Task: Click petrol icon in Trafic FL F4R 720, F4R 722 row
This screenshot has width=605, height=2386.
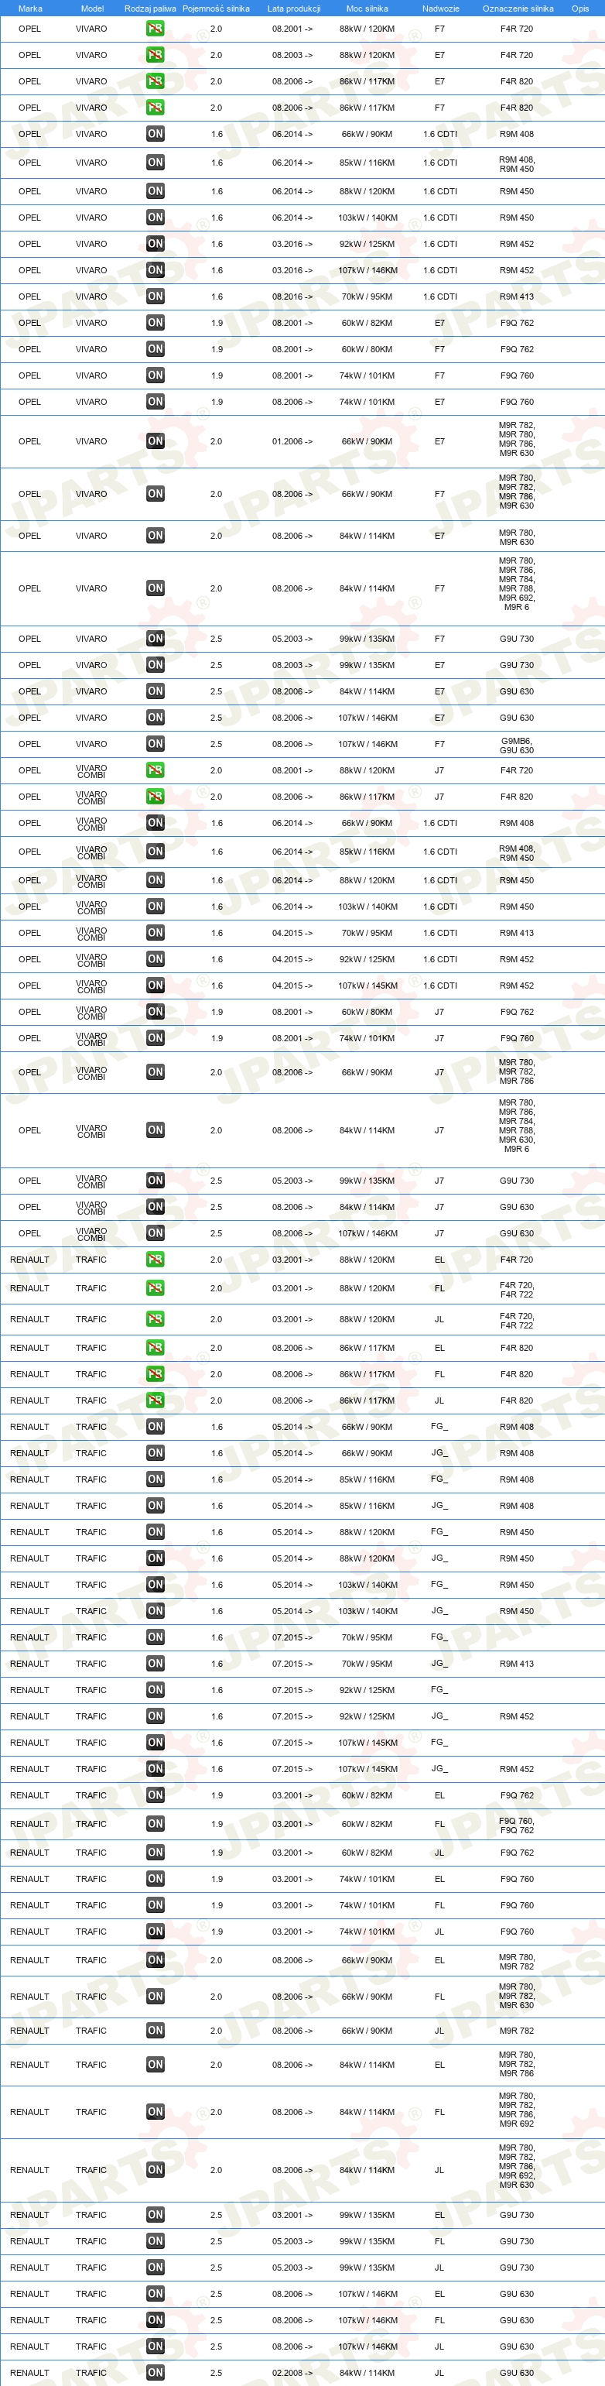Action: [x=156, y=1288]
